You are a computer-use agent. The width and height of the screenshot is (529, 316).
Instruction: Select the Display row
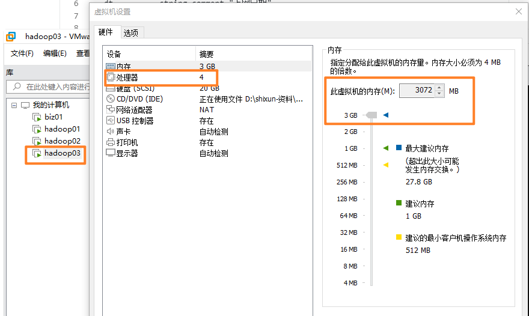pyautogui.click(x=207, y=153)
